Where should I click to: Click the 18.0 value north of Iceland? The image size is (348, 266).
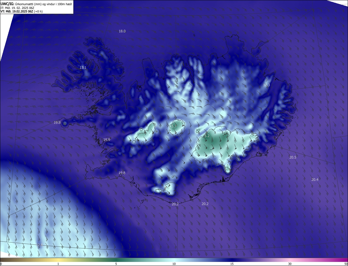[x=122, y=31]
